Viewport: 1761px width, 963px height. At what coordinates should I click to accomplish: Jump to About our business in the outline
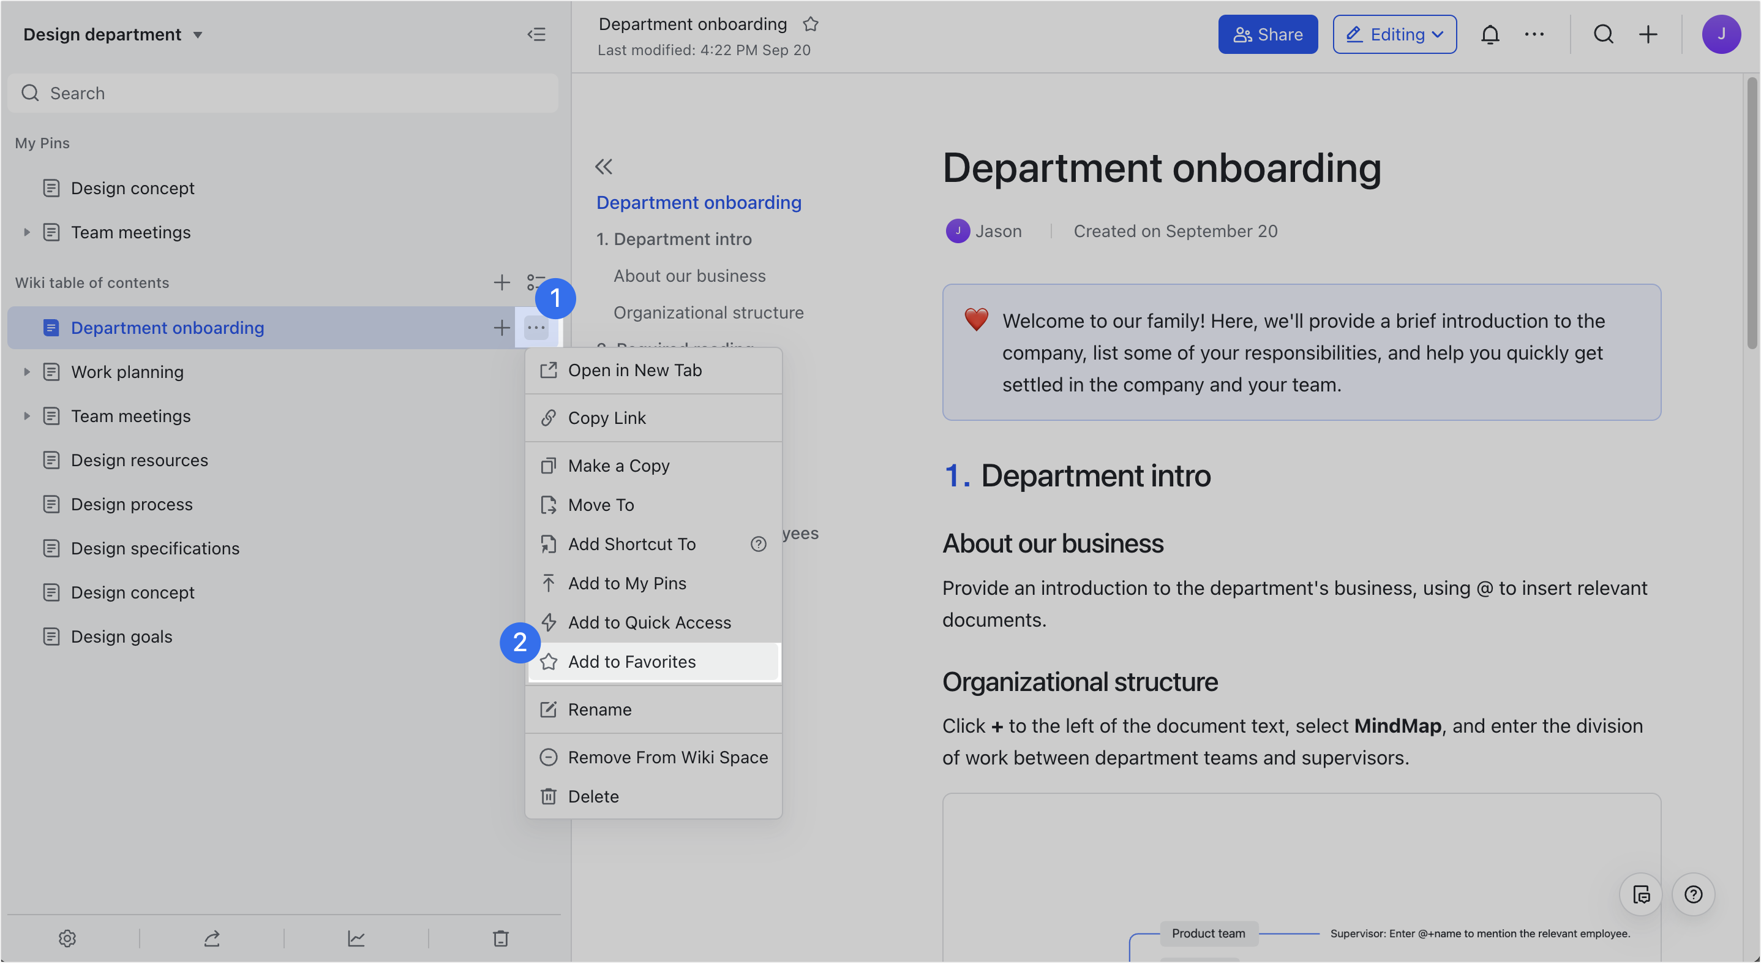point(689,276)
